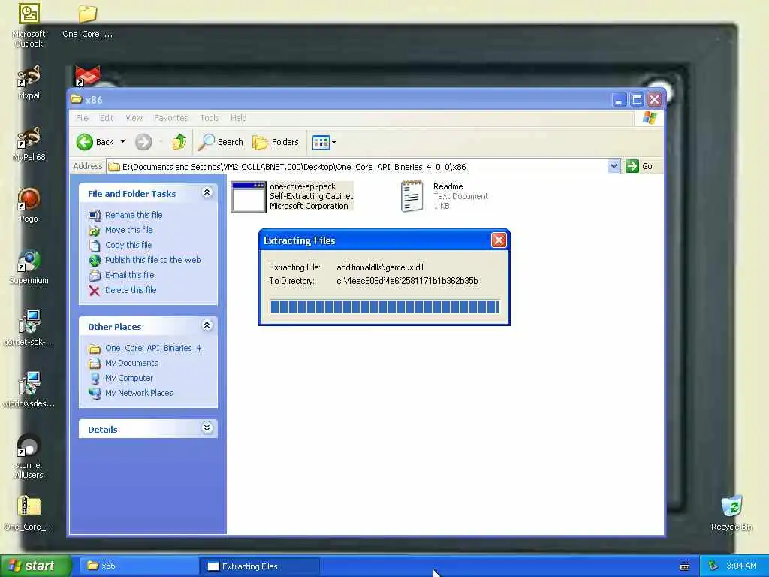This screenshot has height=577, width=769.
Task: Maximize the x86 explorer window
Action: pyautogui.click(x=637, y=100)
